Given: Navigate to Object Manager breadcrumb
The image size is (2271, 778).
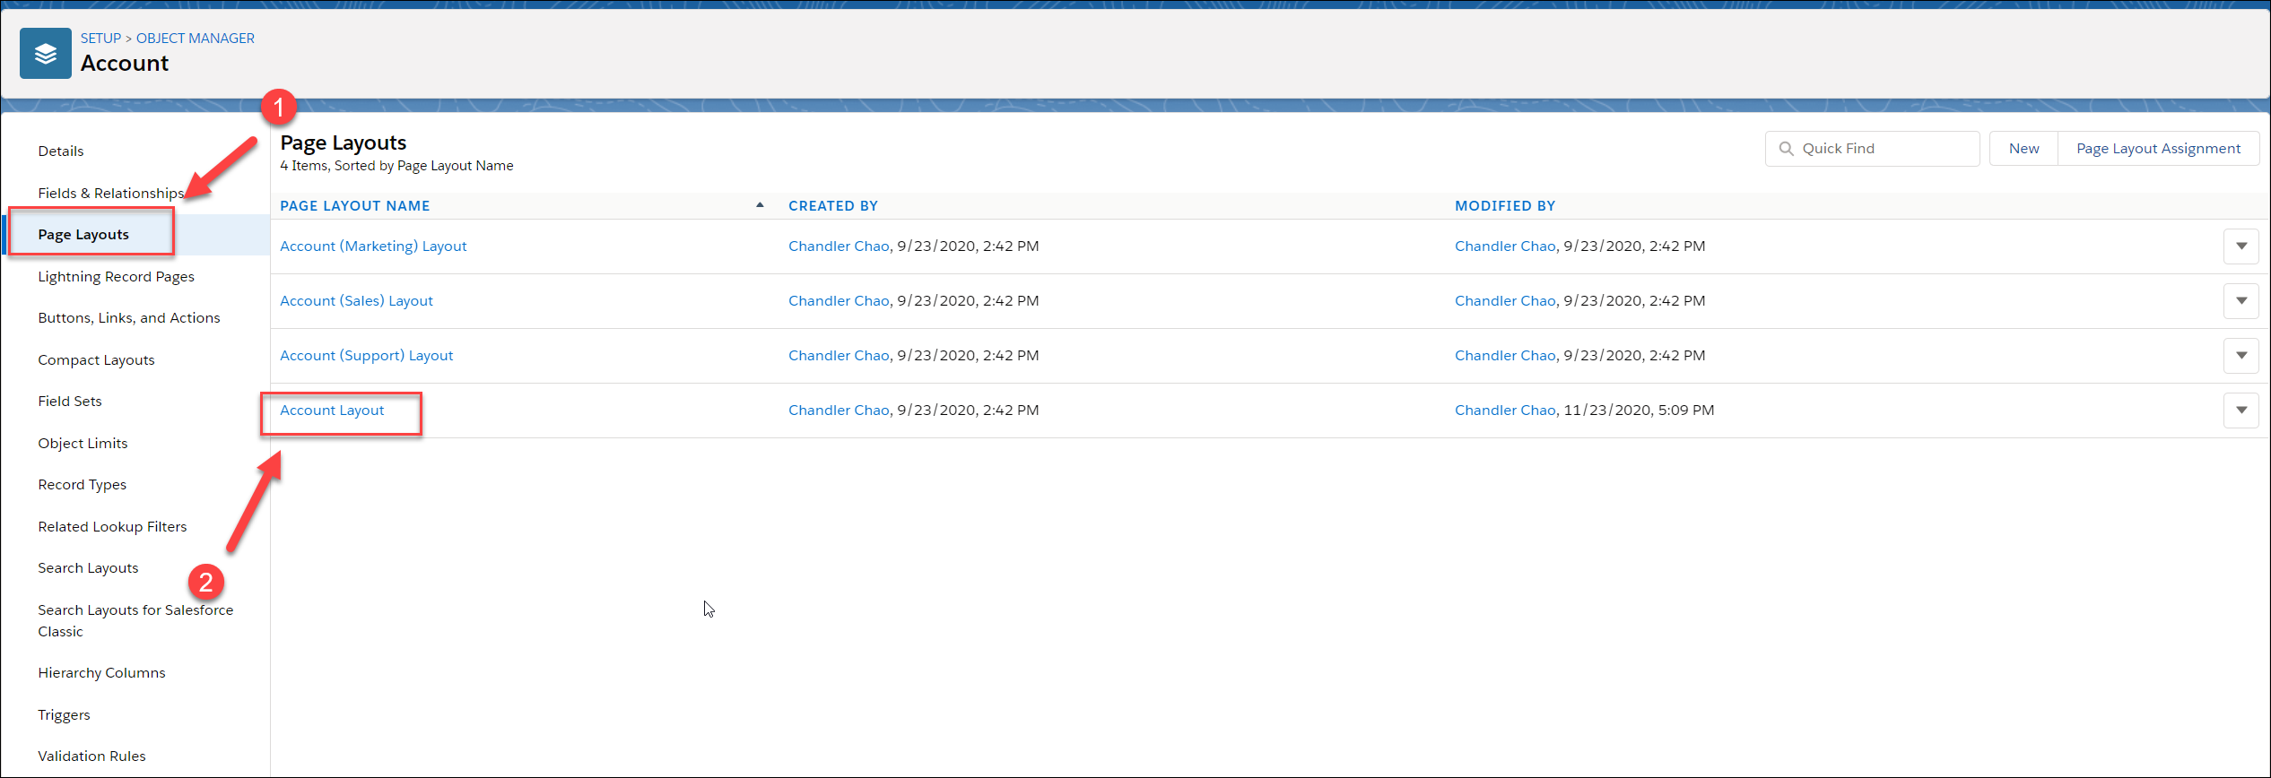Looking at the screenshot, I should pos(196,39).
